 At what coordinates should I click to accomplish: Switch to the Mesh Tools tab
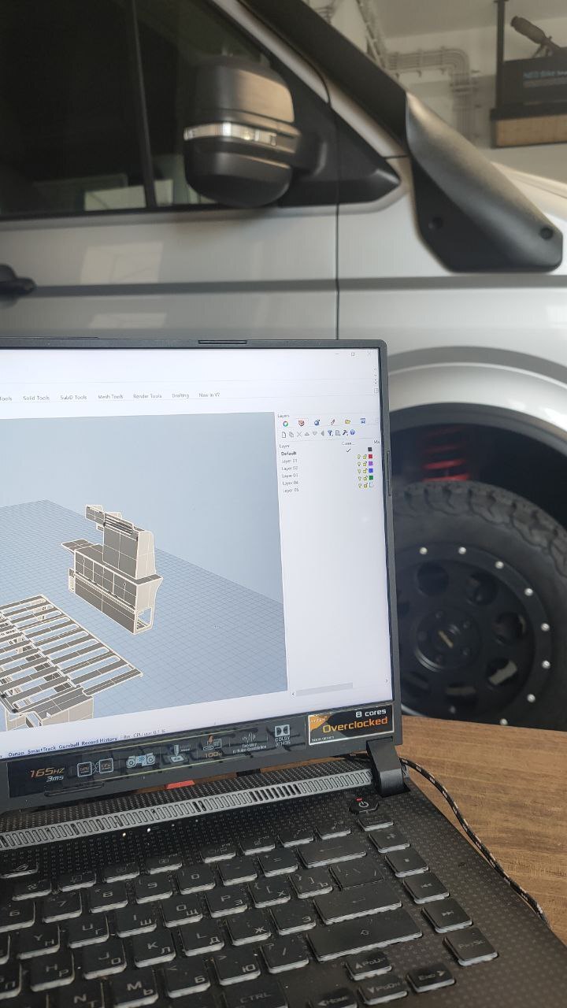pos(110,397)
